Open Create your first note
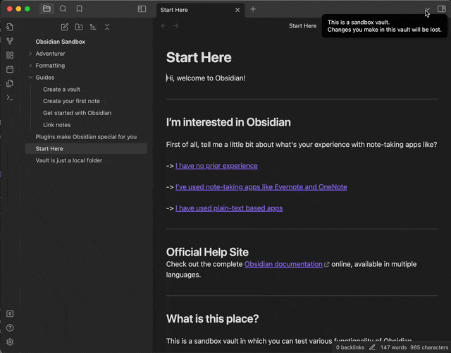451x353 pixels. point(71,101)
